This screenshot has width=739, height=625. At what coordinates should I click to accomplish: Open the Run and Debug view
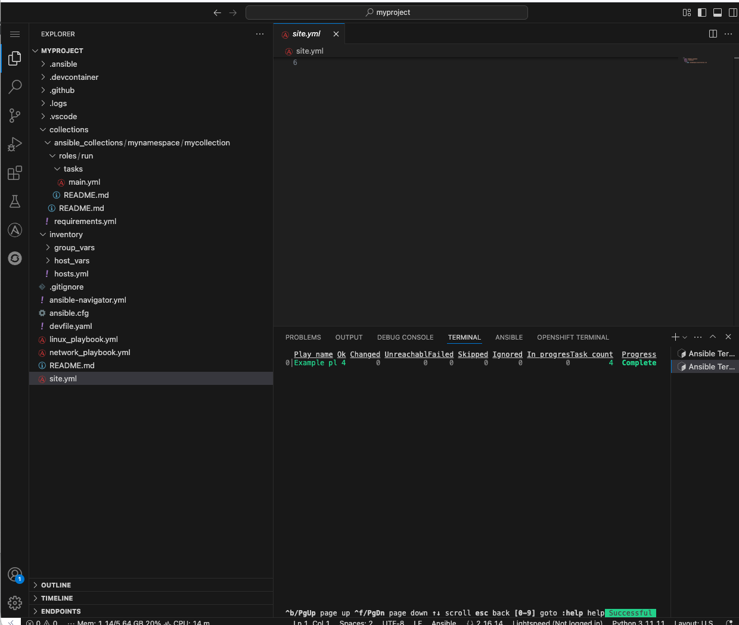pyautogui.click(x=15, y=144)
